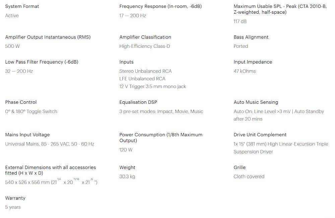Select the 47 kOhms impedance value

click(x=245, y=71)
